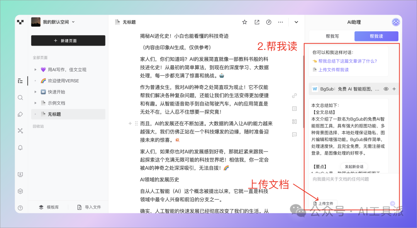Open notifications bell in left sidebar
417x228 pixels.
coord(20,147)
